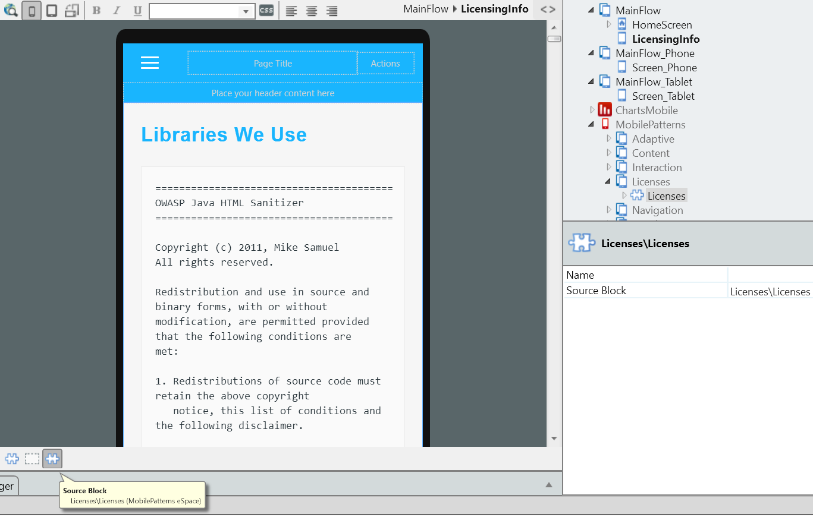
Task: Open the partially visible bottom tab
Action: click(8, 486)
